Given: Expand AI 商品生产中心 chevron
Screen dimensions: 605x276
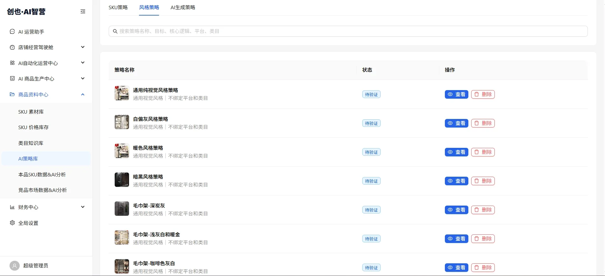Looking at the screenshot, I should pyautogui.click(x=83, y=78).
